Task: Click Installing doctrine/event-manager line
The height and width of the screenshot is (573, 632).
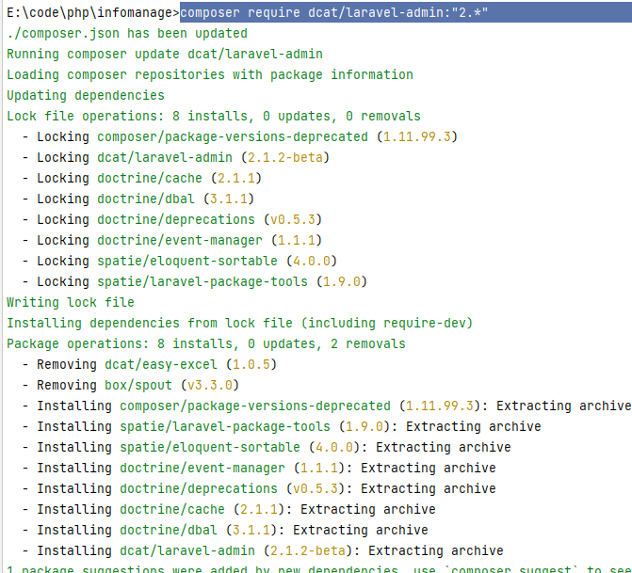Action: coord(259,469)
